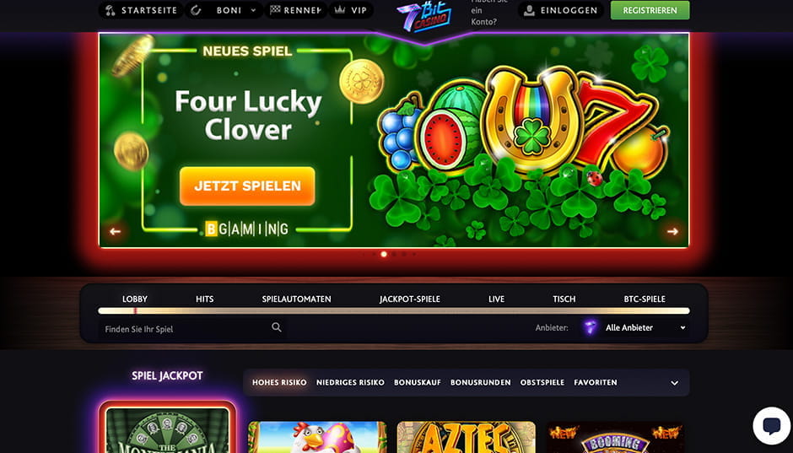Click the tab indicator slider bar

click(394, 311)
